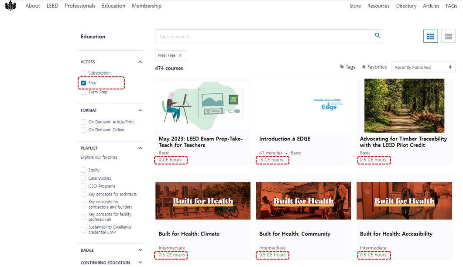The height and width of the screenshot is (267, 463).
Task: Click the EDGE logo thumbnail
Action: [304, 106]
